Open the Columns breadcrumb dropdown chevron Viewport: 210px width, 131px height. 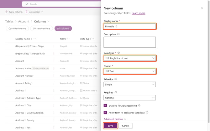pos(49,21)
